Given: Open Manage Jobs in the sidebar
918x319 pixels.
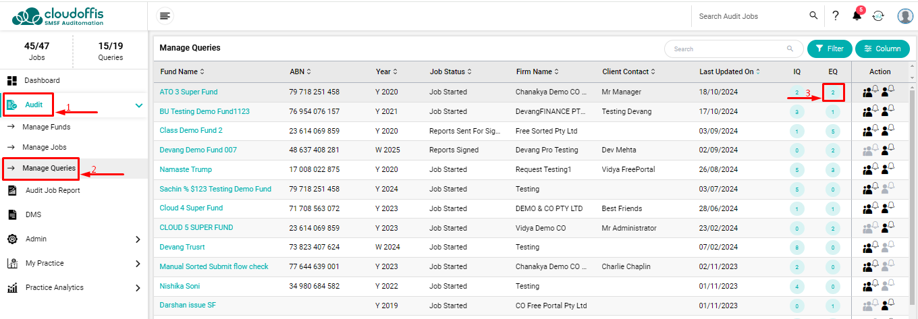Looking at the screenshot, I should point(45,147).
